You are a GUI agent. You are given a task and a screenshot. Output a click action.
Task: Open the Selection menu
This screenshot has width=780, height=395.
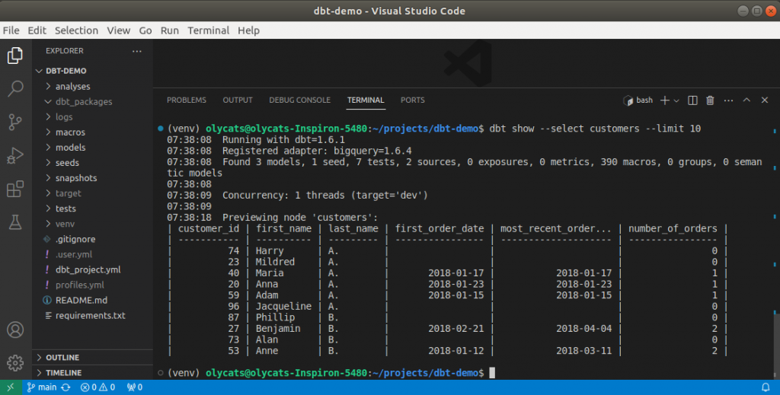click(76, 30)
